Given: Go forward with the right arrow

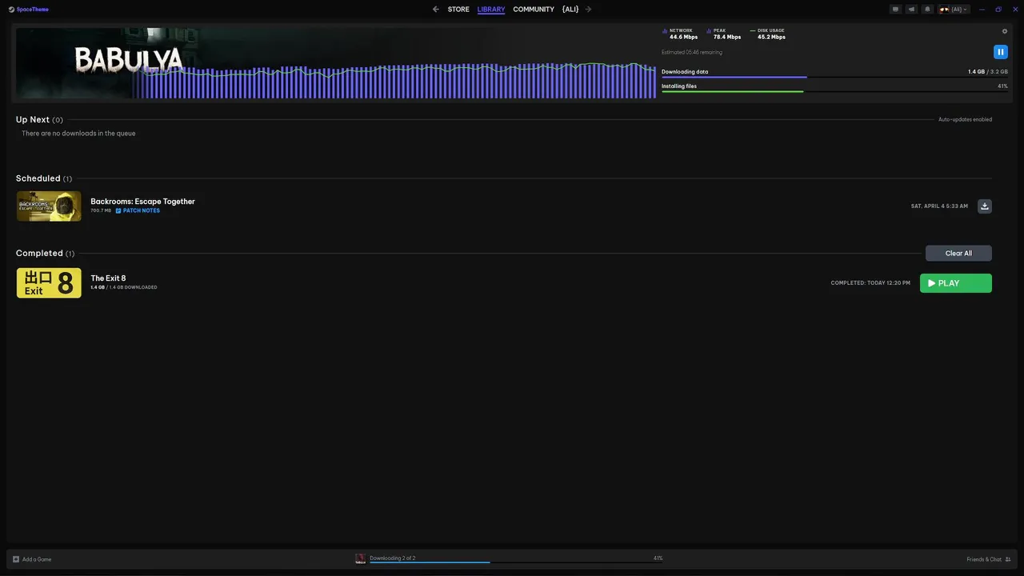Looking at the screenshot, I should pyautogui.click(x=589, y=10).
